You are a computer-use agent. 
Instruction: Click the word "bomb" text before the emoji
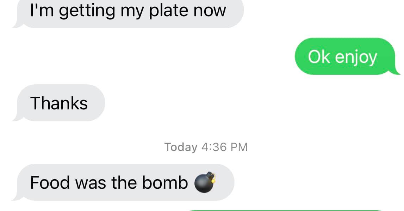click(x=165, y=182)
